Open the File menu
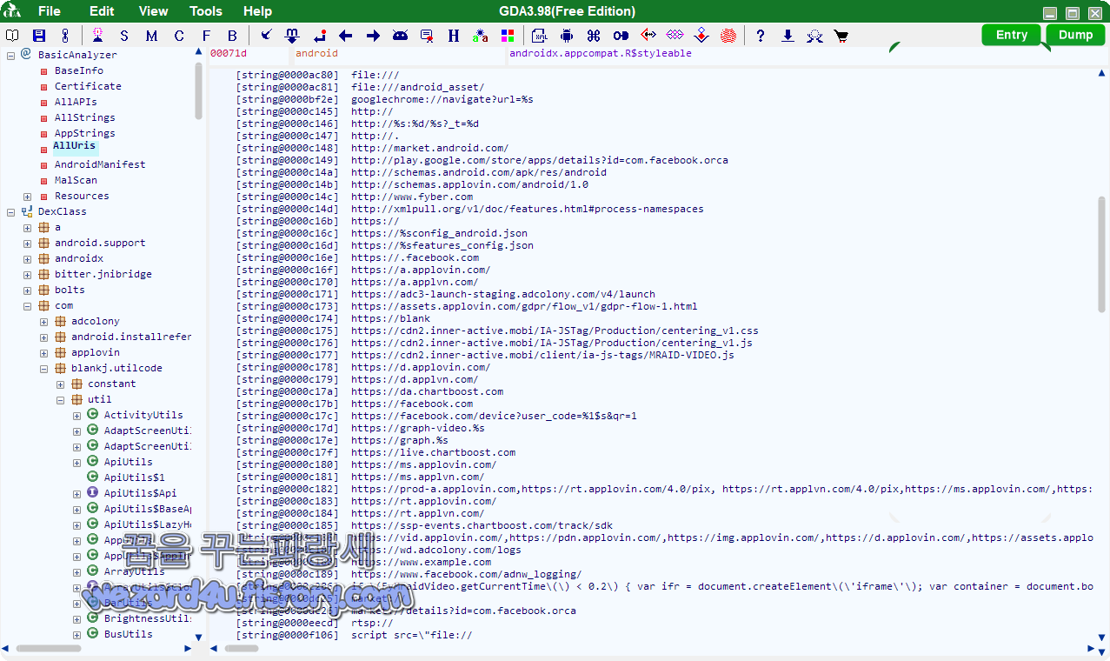The image size is (1110, 661). pyautogui.click(x=50, y=11)
